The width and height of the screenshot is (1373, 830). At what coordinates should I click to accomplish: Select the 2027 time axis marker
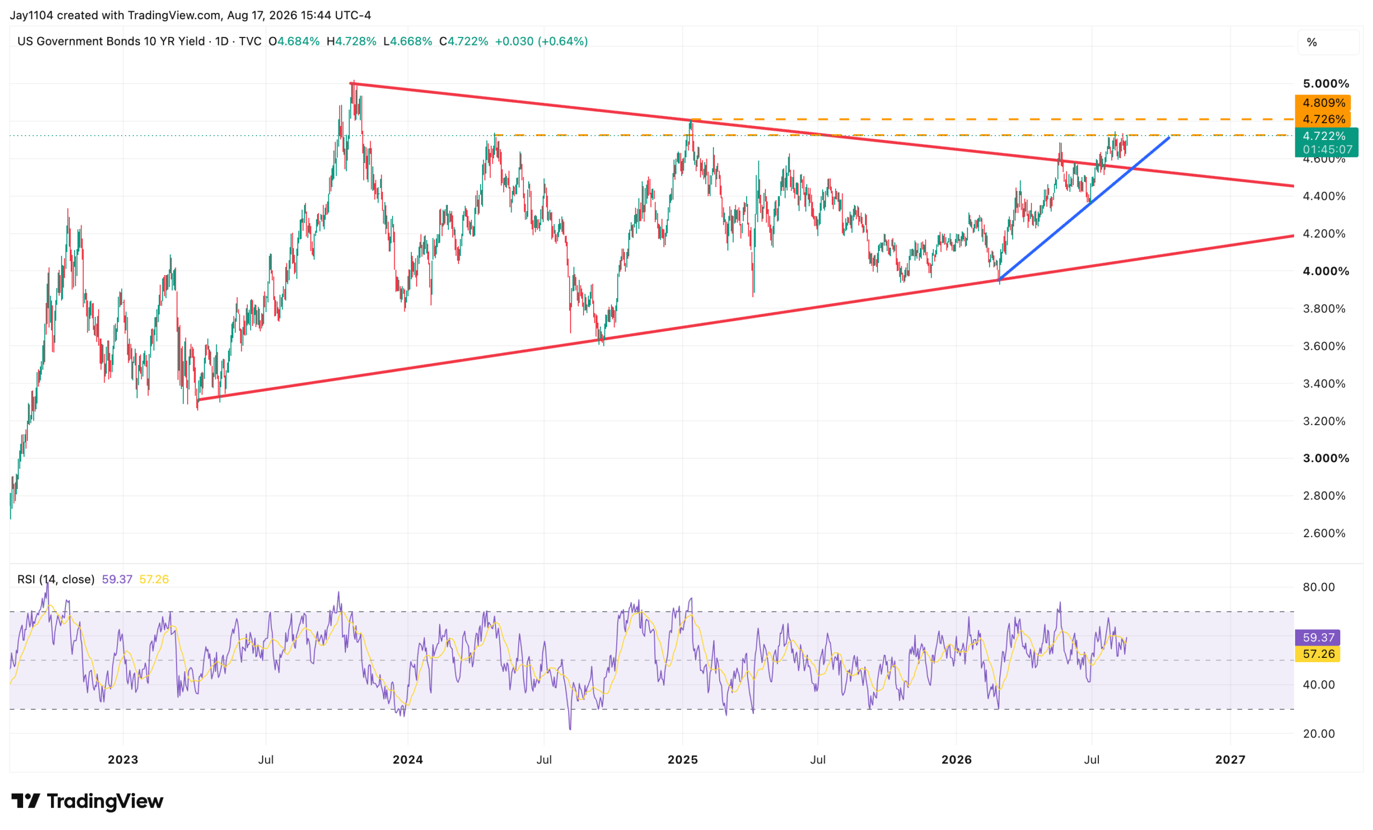pos(1230,760)
